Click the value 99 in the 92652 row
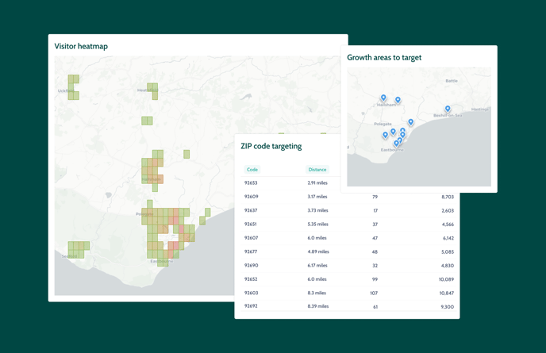The width and height of the screenshot is (546, 353). (x=375, y=279)
